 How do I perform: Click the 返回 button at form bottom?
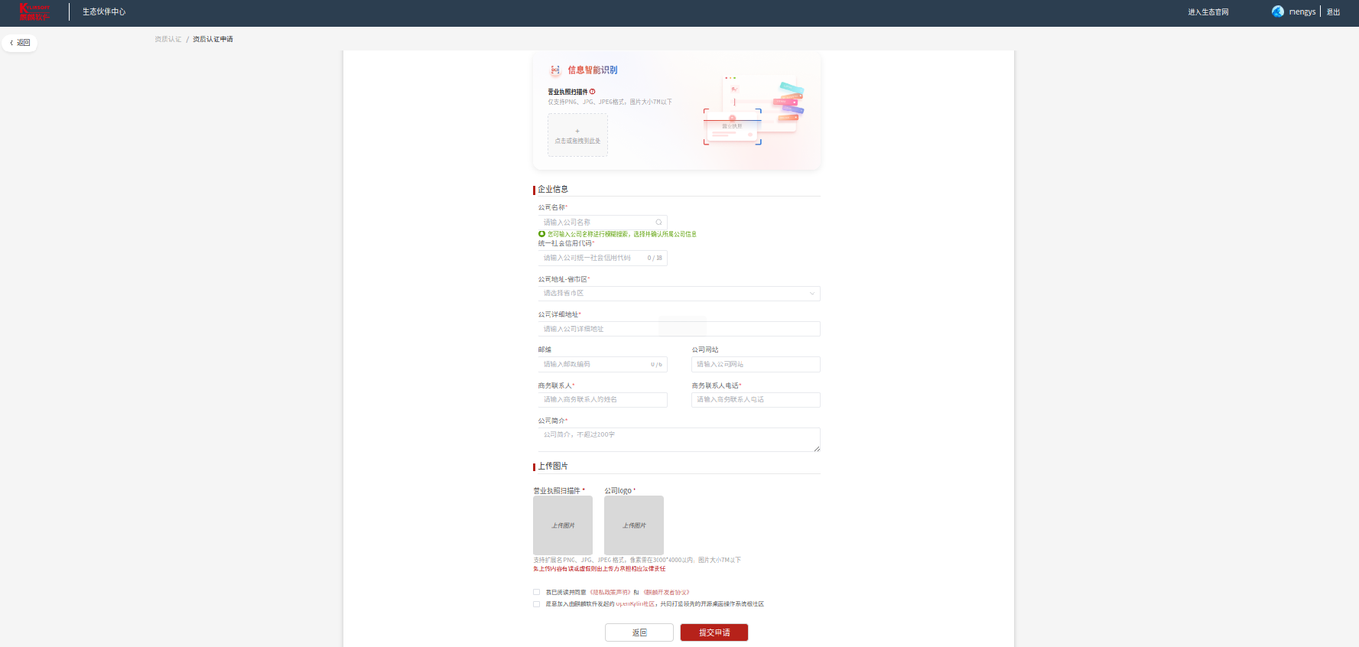639,632
